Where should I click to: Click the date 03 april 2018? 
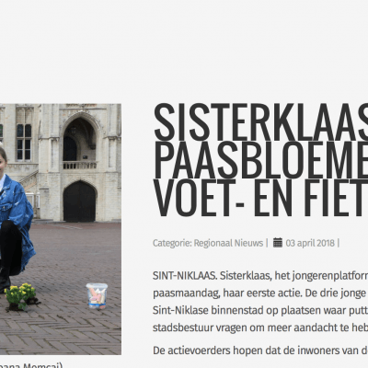click(310, 243)
